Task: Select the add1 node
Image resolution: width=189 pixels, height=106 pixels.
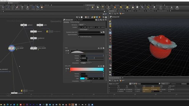Action: (40, 25)
